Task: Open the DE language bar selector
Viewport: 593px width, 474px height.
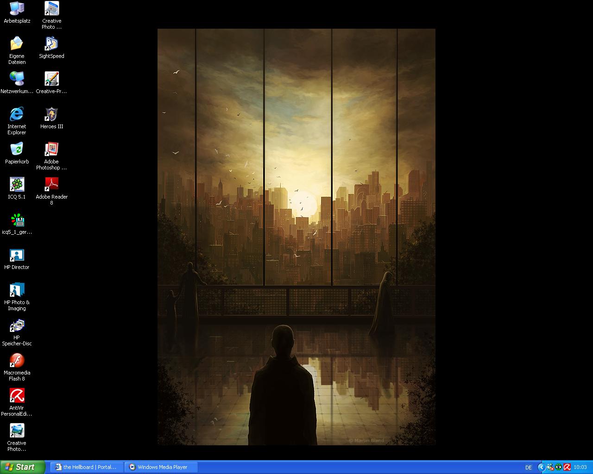Action: pos(529,468)
